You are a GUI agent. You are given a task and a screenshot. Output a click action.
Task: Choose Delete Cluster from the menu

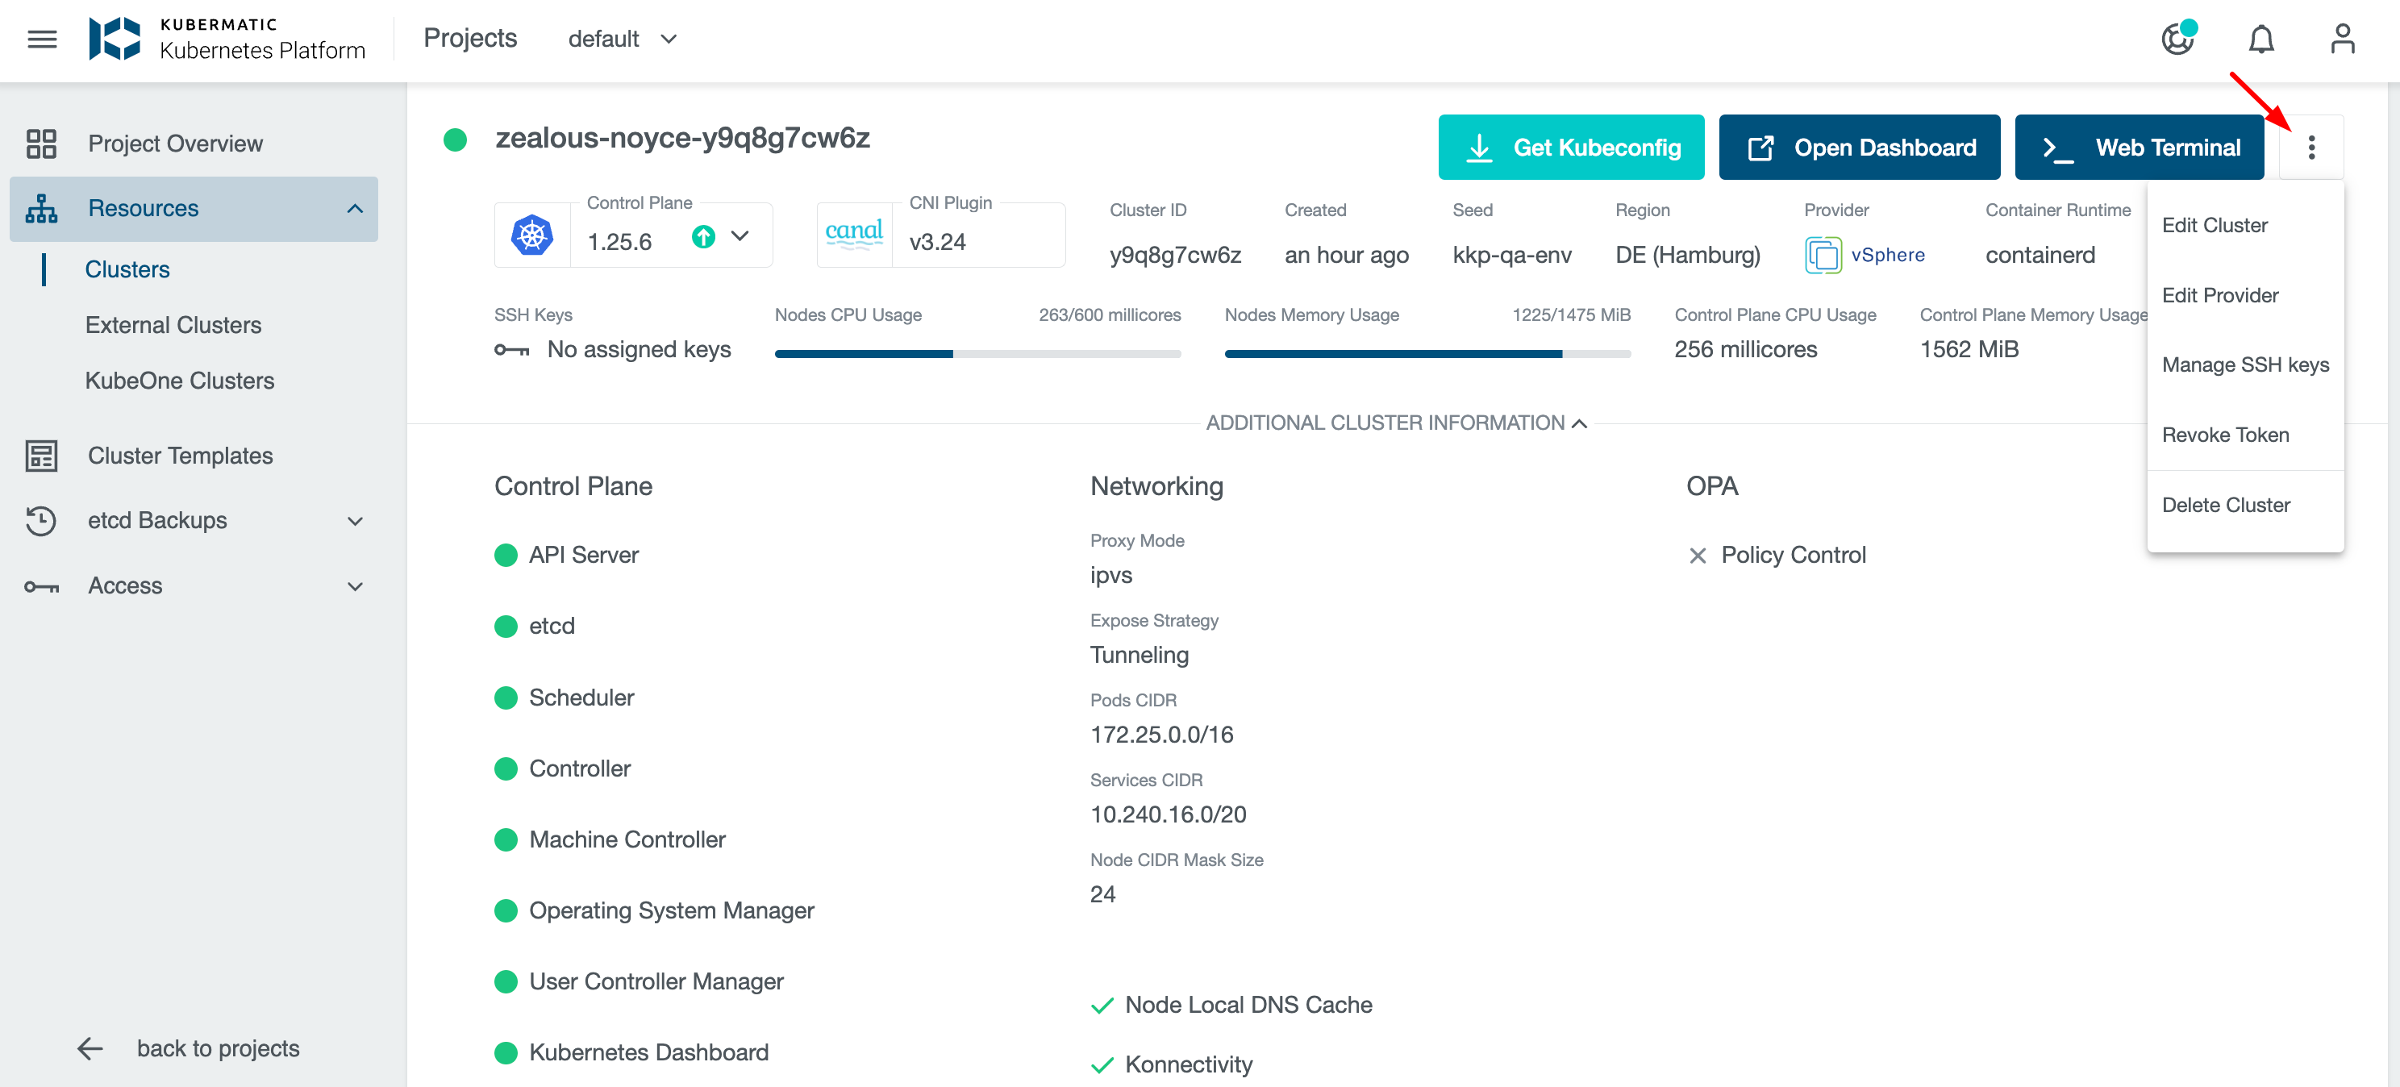coord(2227,504)
